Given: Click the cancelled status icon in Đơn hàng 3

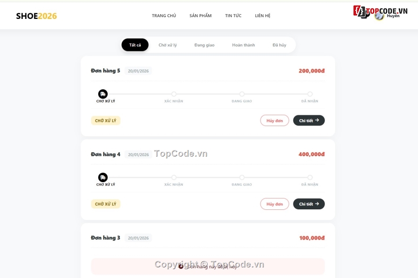Looking at the screenshot, I should (181, 266).
